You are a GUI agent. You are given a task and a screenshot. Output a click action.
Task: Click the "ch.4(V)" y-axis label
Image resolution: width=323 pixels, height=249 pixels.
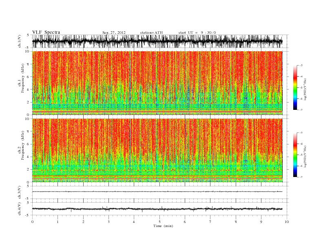click(20, 209)
